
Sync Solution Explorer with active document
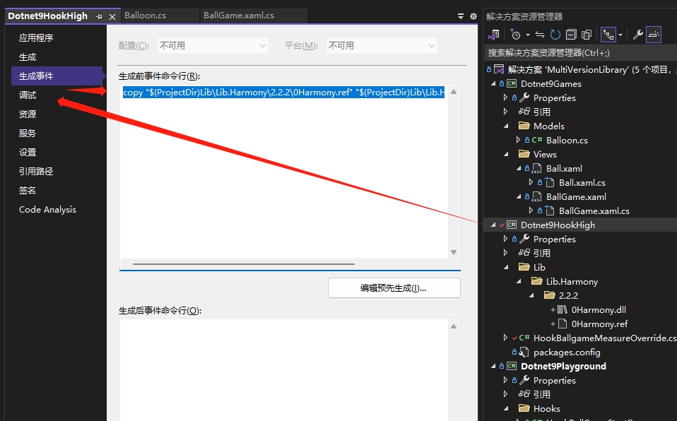coord(540,35)
